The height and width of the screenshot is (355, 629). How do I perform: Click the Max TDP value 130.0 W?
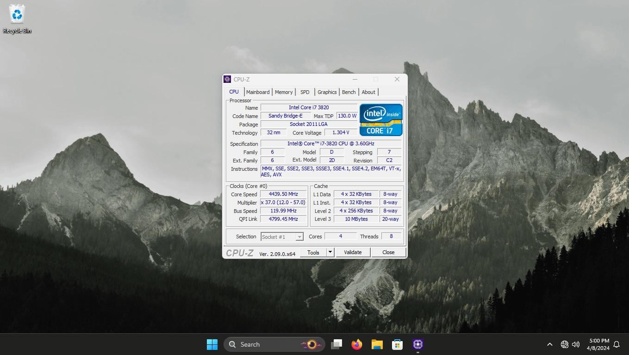[x=347, y=116]
